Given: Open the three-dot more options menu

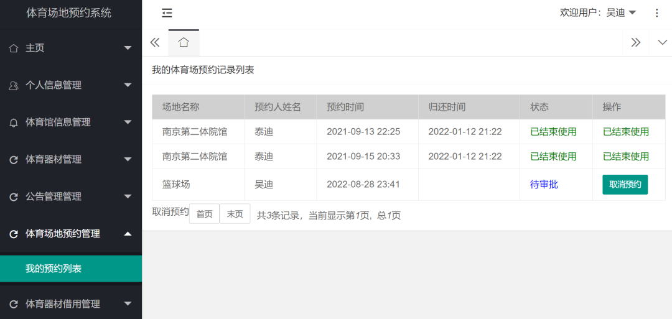Looking at the screenshot, I should 656,13.
